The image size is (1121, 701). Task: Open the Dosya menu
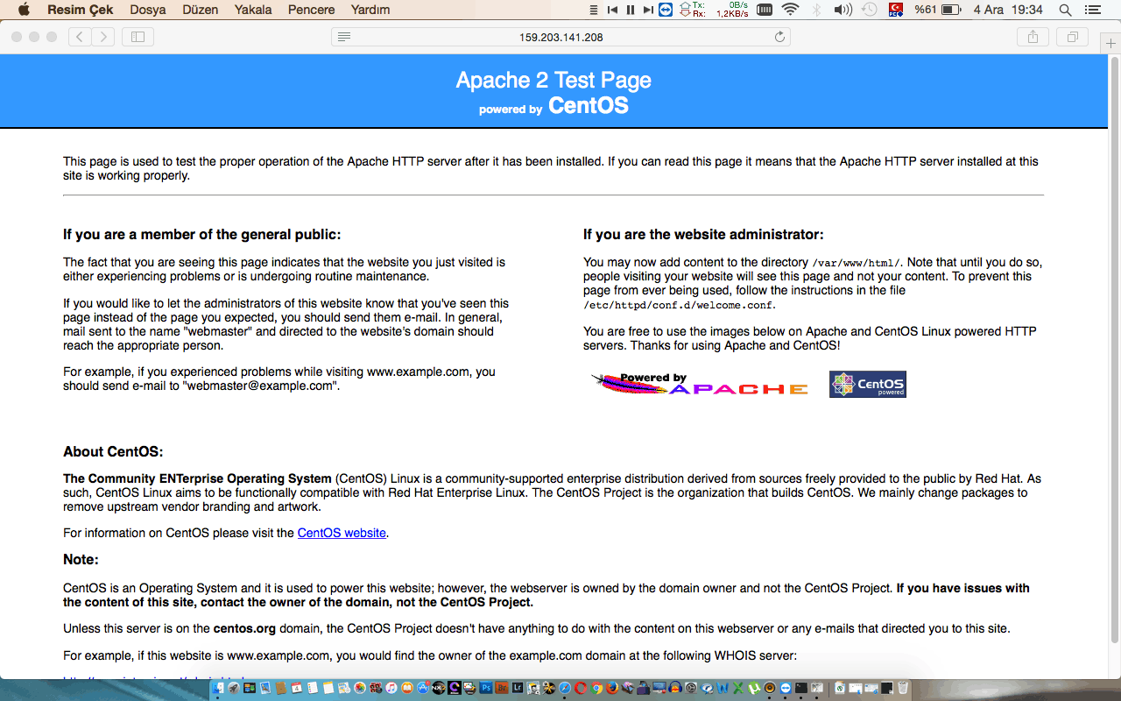click(148, 10)
